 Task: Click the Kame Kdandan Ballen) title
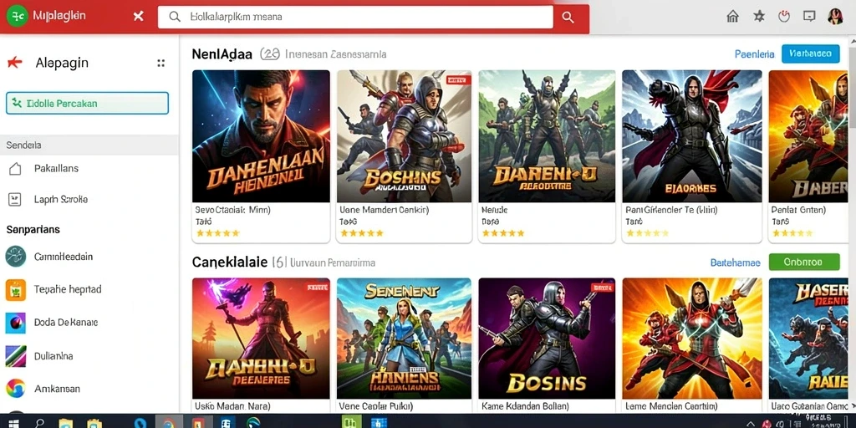coord(525,407)
